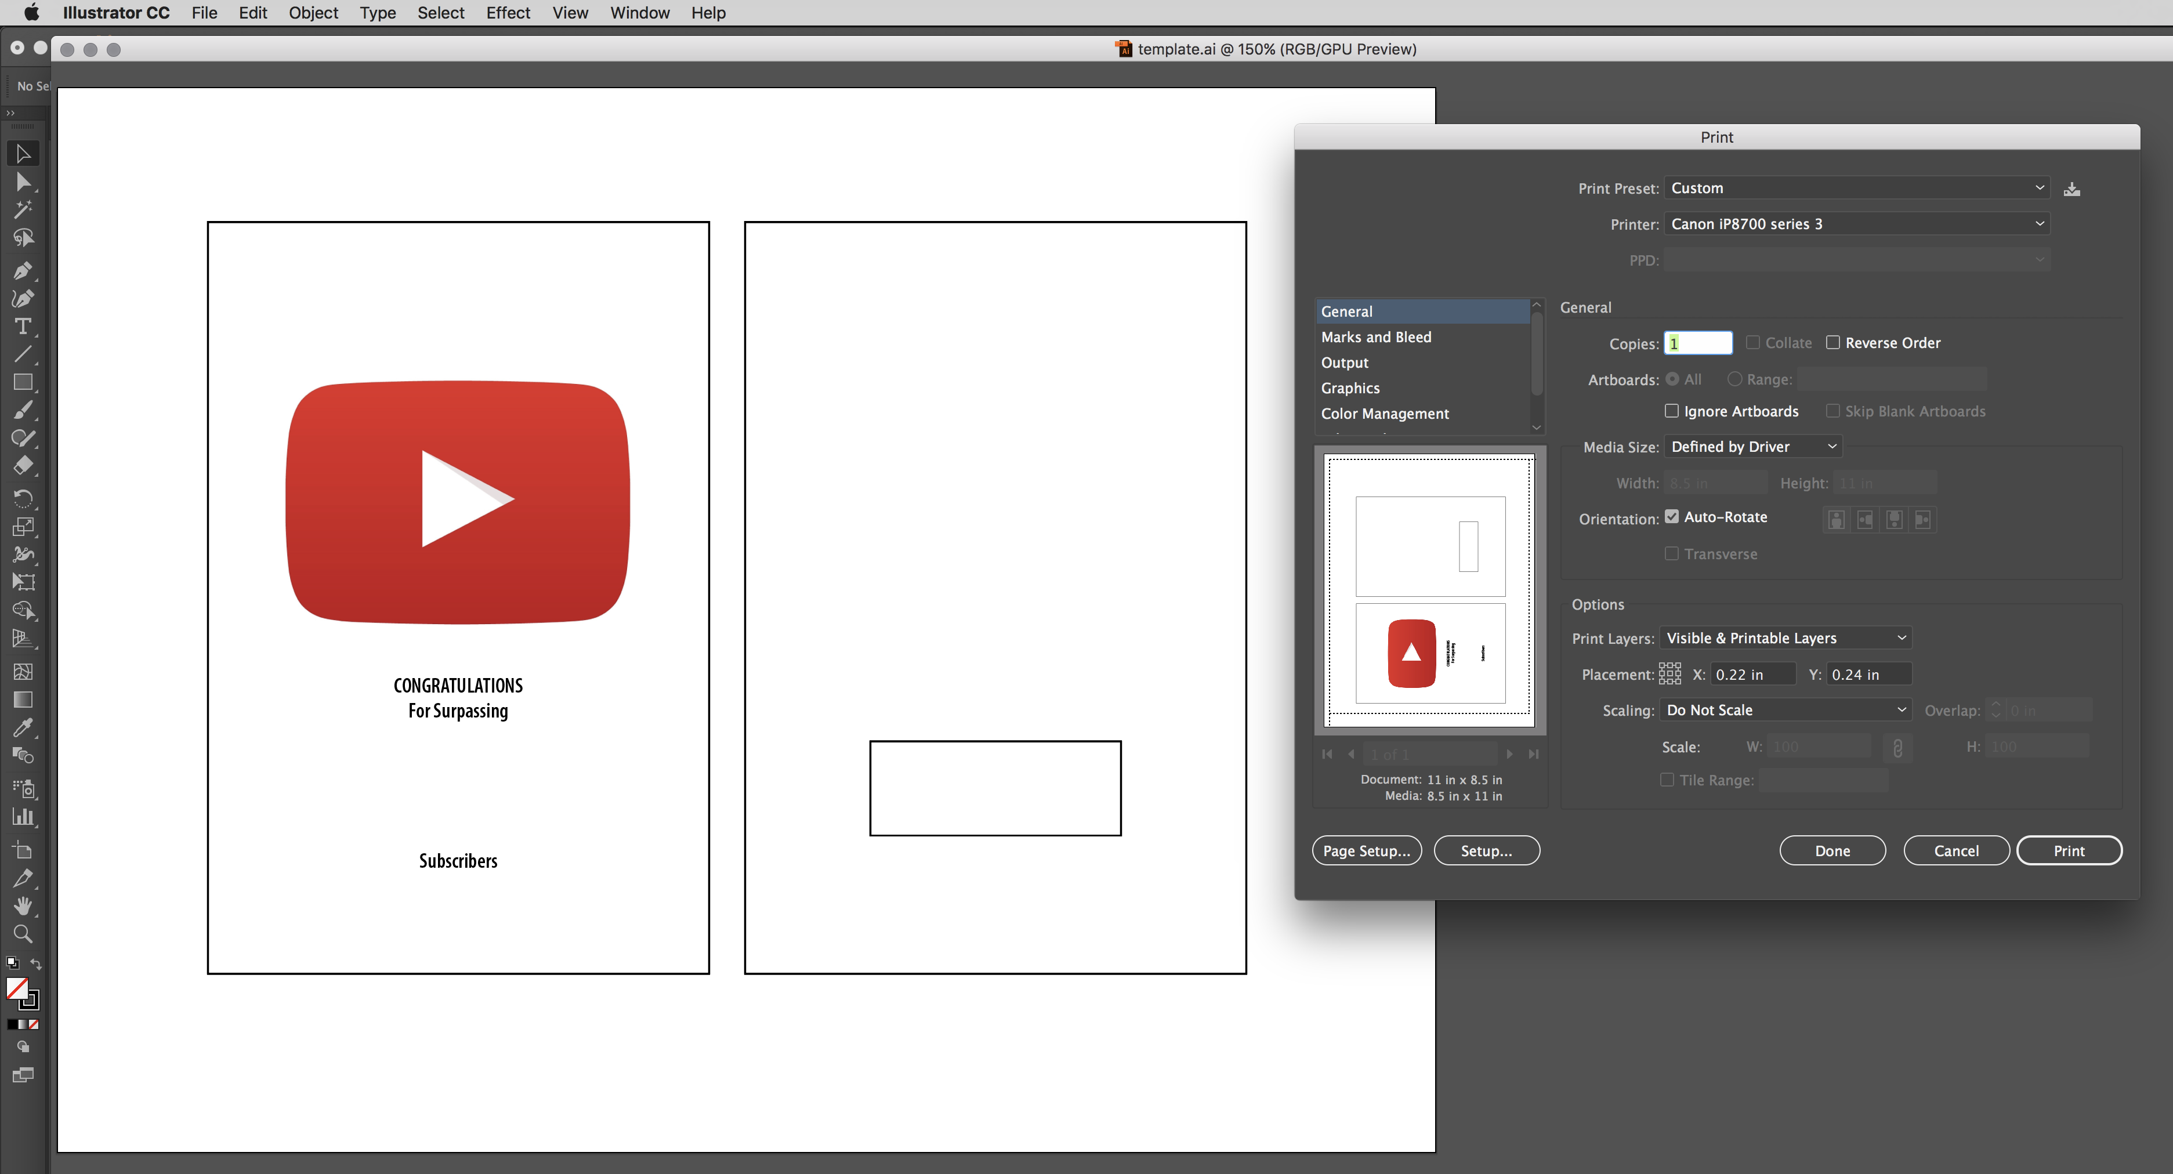Select the Direct Selection tool

(20, 181)
